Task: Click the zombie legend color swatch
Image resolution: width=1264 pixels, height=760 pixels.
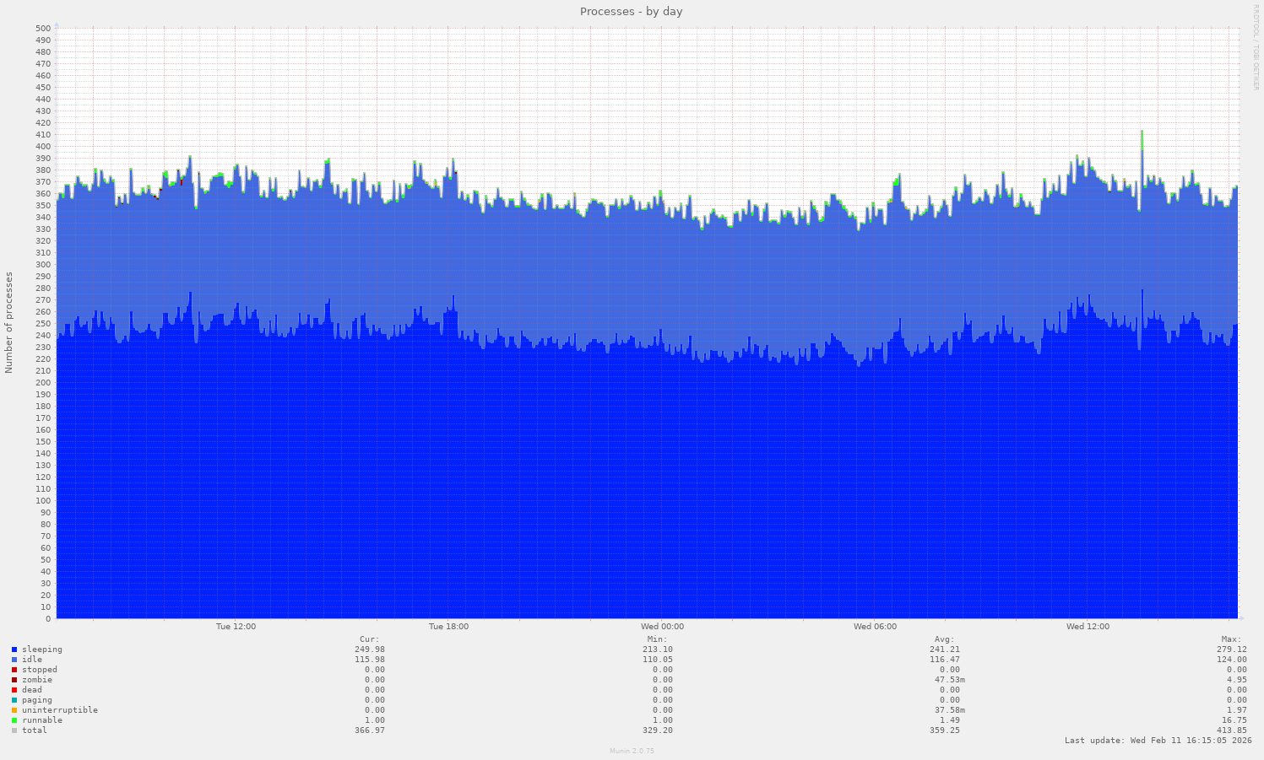Action: pyautogui.click(x=14, y=680)
